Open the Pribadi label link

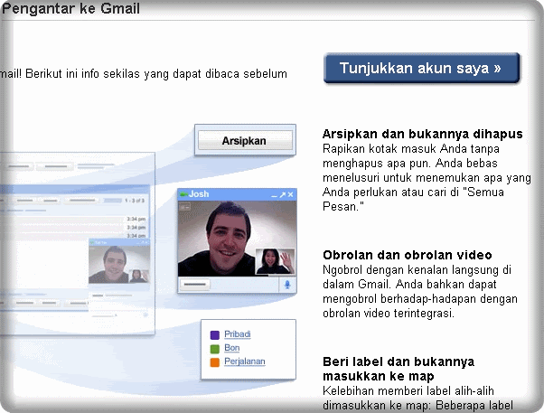pos(238,333)
